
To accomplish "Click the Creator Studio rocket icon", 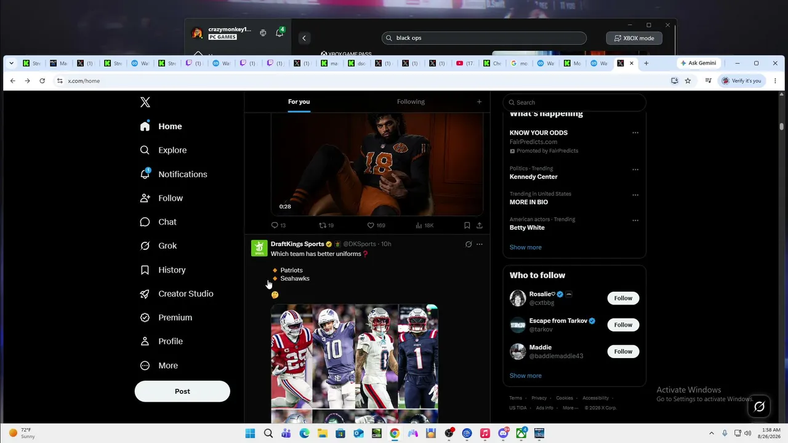I will [145, 293].
